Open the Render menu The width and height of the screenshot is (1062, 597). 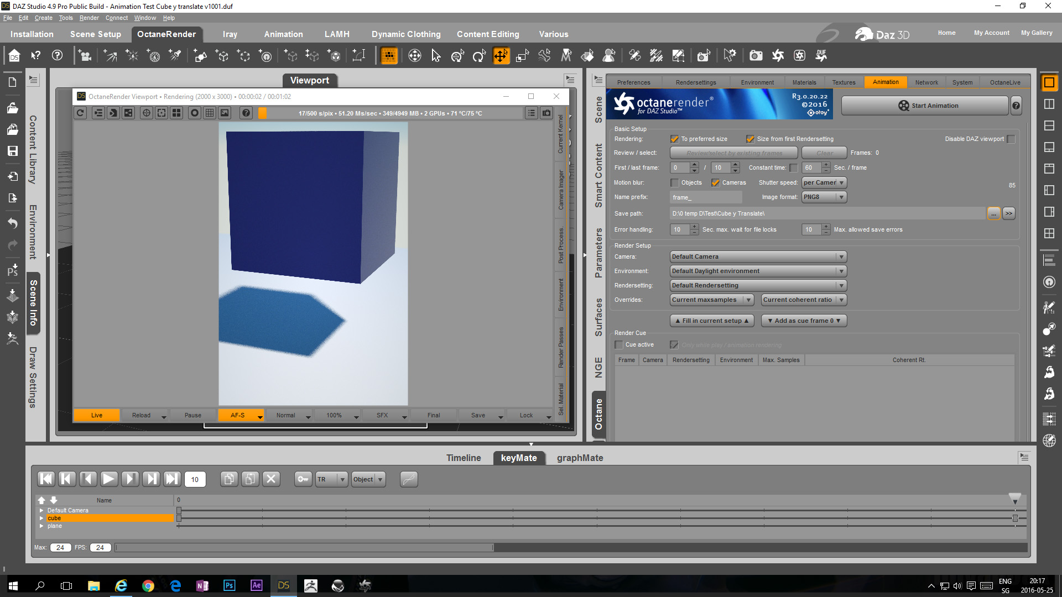point(88,18)
